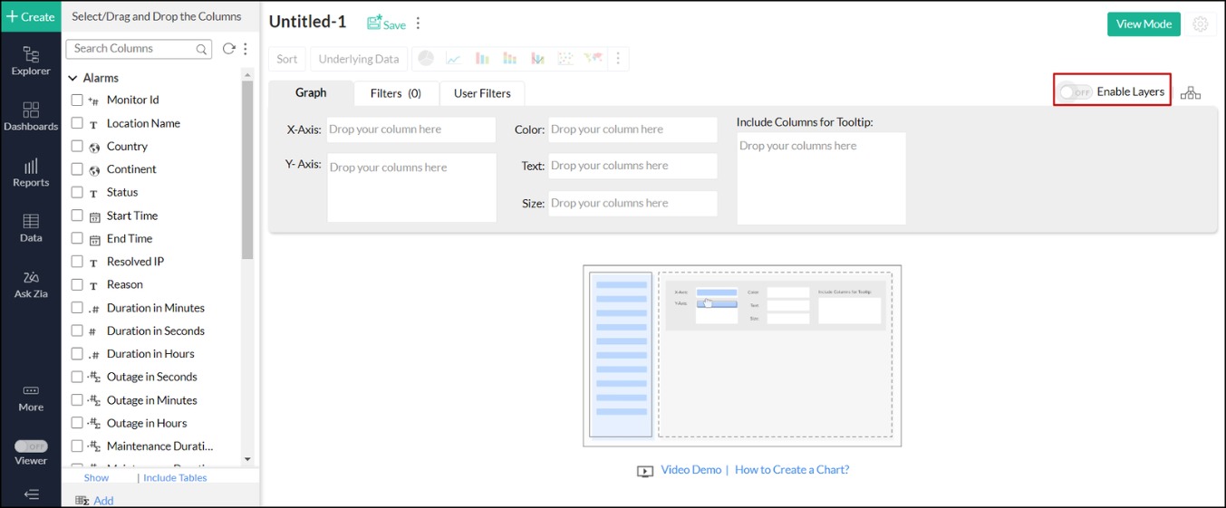The image size is (1226, 508).
Task: Expand more chart types menu
Action: [x=618, y=59]
